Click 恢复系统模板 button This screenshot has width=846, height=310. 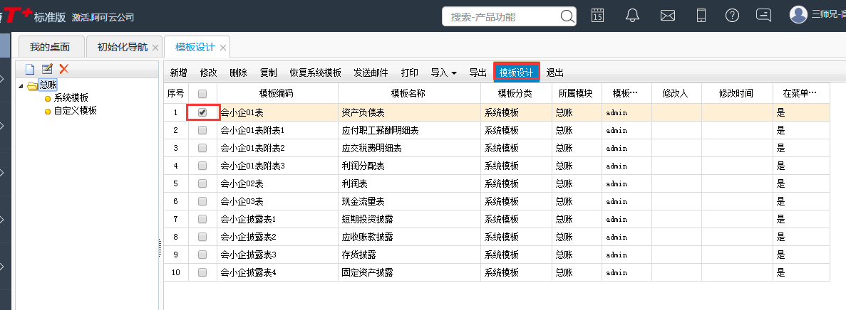pos(316,73)
